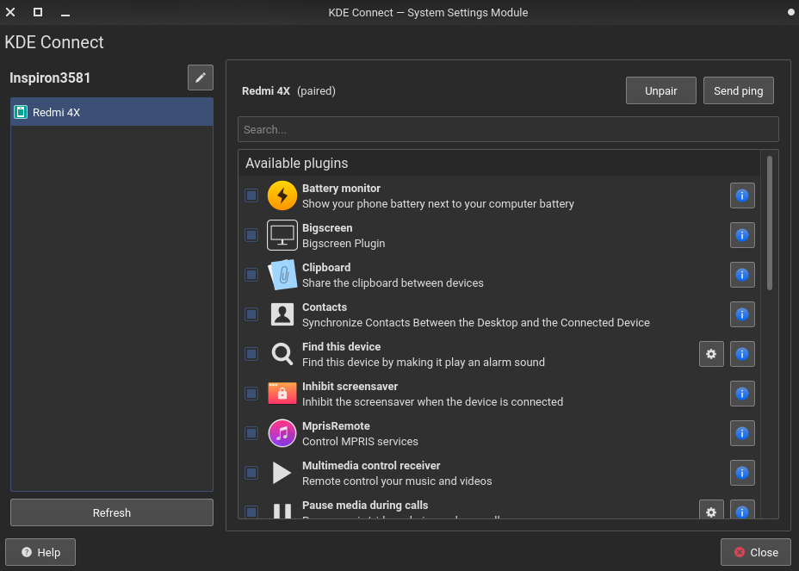The image size is (799, 571).
Task: Toggle Multimedia control receiver checkbox
Action: coord(251,473)
